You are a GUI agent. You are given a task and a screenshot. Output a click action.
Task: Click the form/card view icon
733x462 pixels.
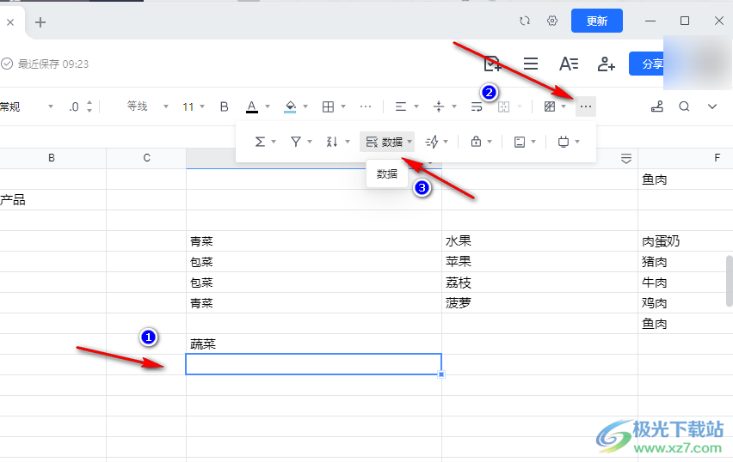point(520,142)
